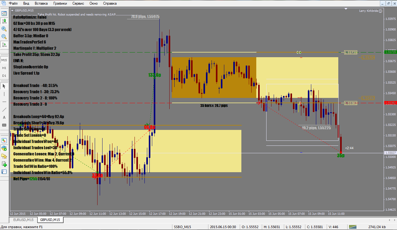The height and width of the screenshot is (230, 397).
Task: Click the line studies chart icon above candlesticks
Action: (4, 14)
